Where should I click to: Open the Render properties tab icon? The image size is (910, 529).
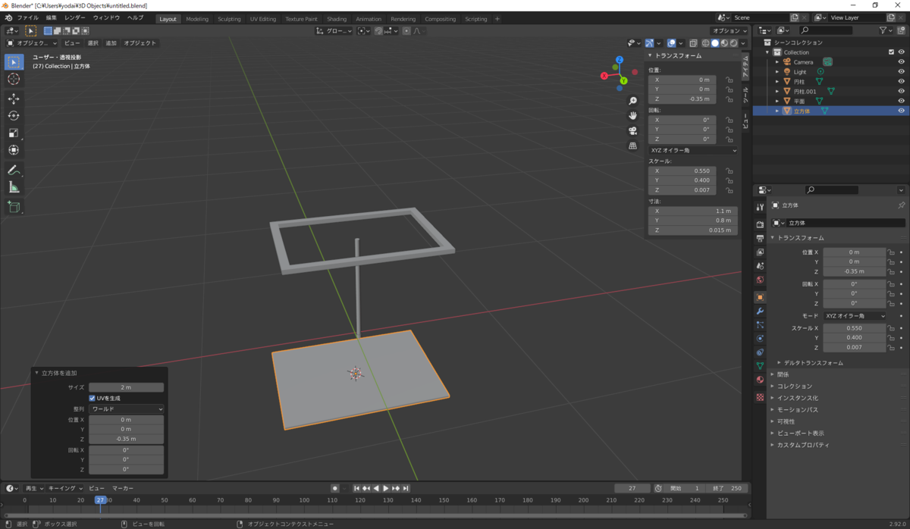(760, 224)
